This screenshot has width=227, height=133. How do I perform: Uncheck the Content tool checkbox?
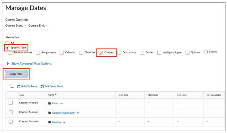(101, 53)
